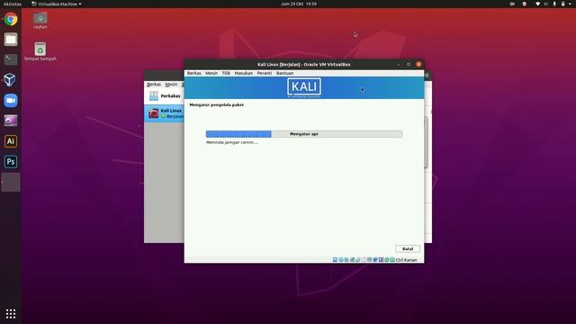Click the image app icon below Zoom
576x324 pixels.
(x=11, y=121)
